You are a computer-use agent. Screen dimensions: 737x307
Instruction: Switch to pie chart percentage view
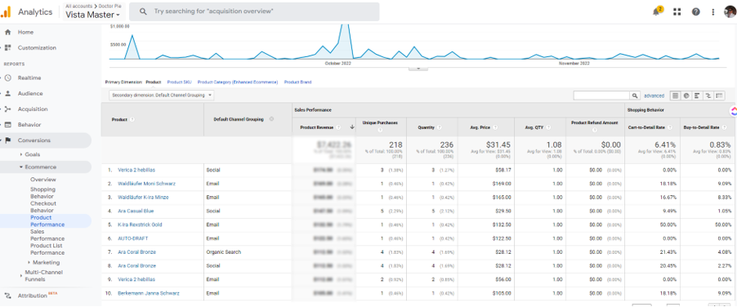pos(686,96)
